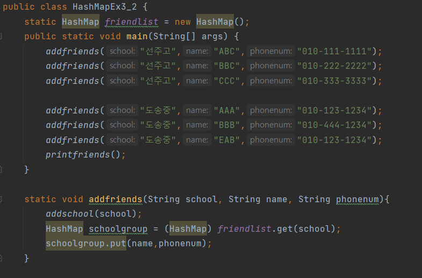The height and width of the screenshot is (278, 422).
Task: Click the highlighted schoolgroup.put call
Action: [x=86, y=243]
